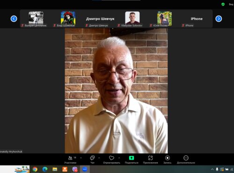Open the Приложения apps icon
The image size is (234, 173).
[x=150, y=158]
